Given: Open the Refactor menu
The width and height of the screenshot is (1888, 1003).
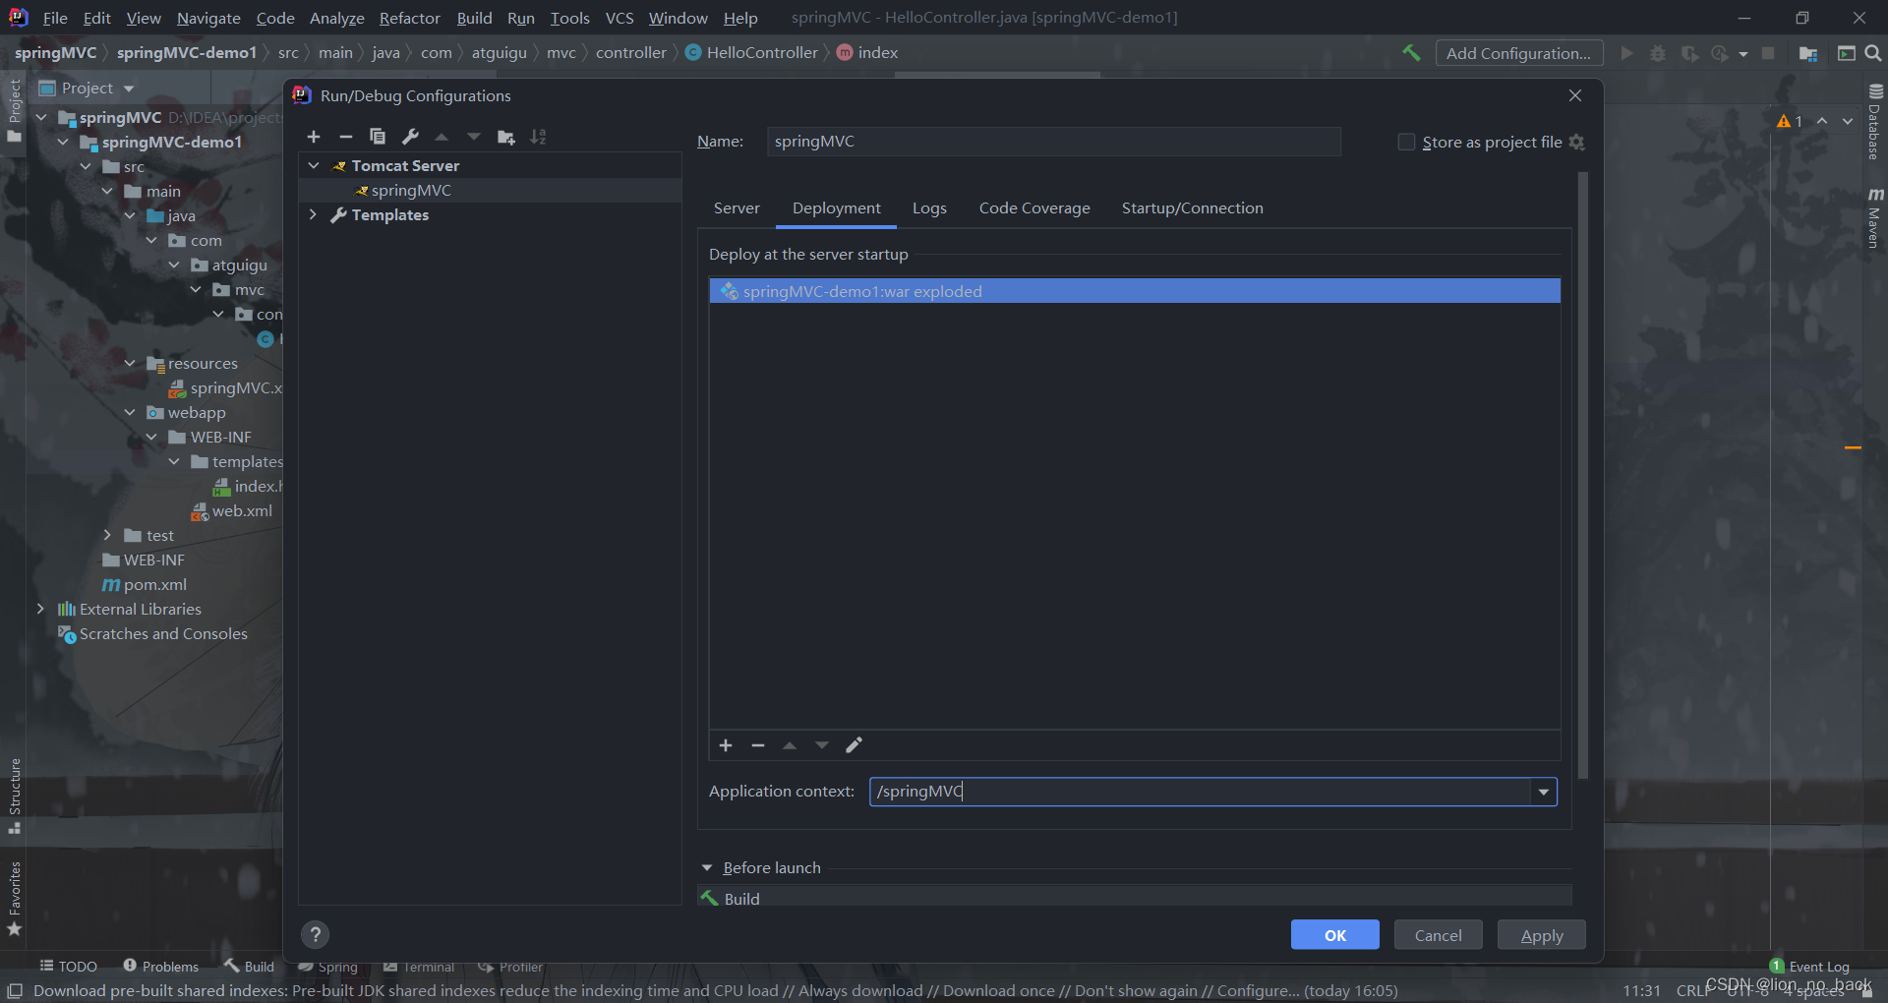Looking at the screenshot, I should 409,18.
